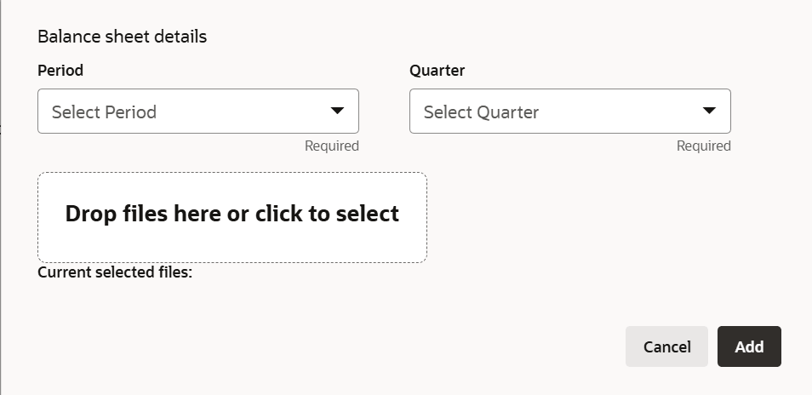The width and height of the screenshot is (812, 395).
Task: Expand the Quarter selection list
Action: click(709, 111)
